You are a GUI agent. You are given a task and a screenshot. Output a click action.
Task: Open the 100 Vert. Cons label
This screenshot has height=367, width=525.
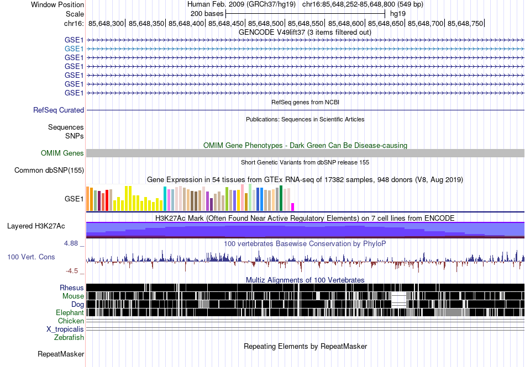tap(31, 257)
